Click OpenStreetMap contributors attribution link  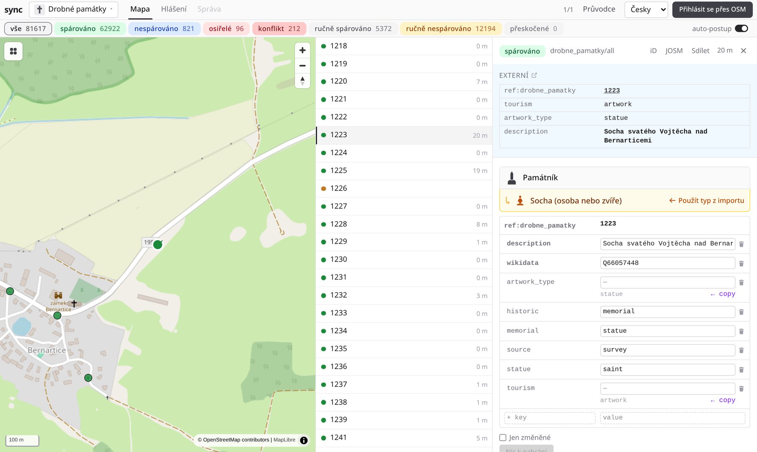point(236,440)
